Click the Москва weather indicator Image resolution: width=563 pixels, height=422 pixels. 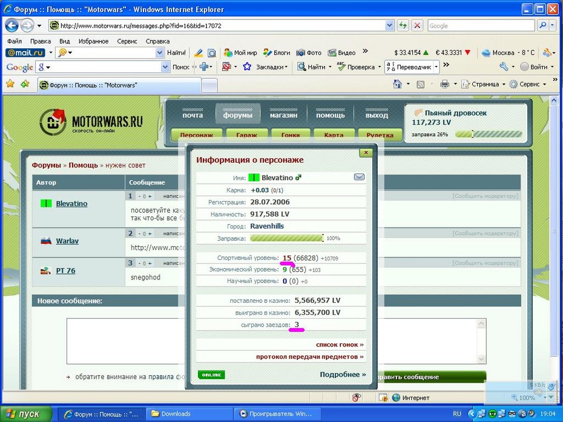click(x=508, y=53)
